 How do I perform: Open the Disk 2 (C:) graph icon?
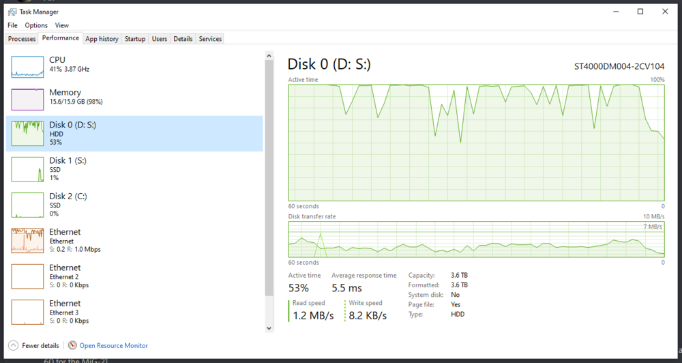pos(27,205)
